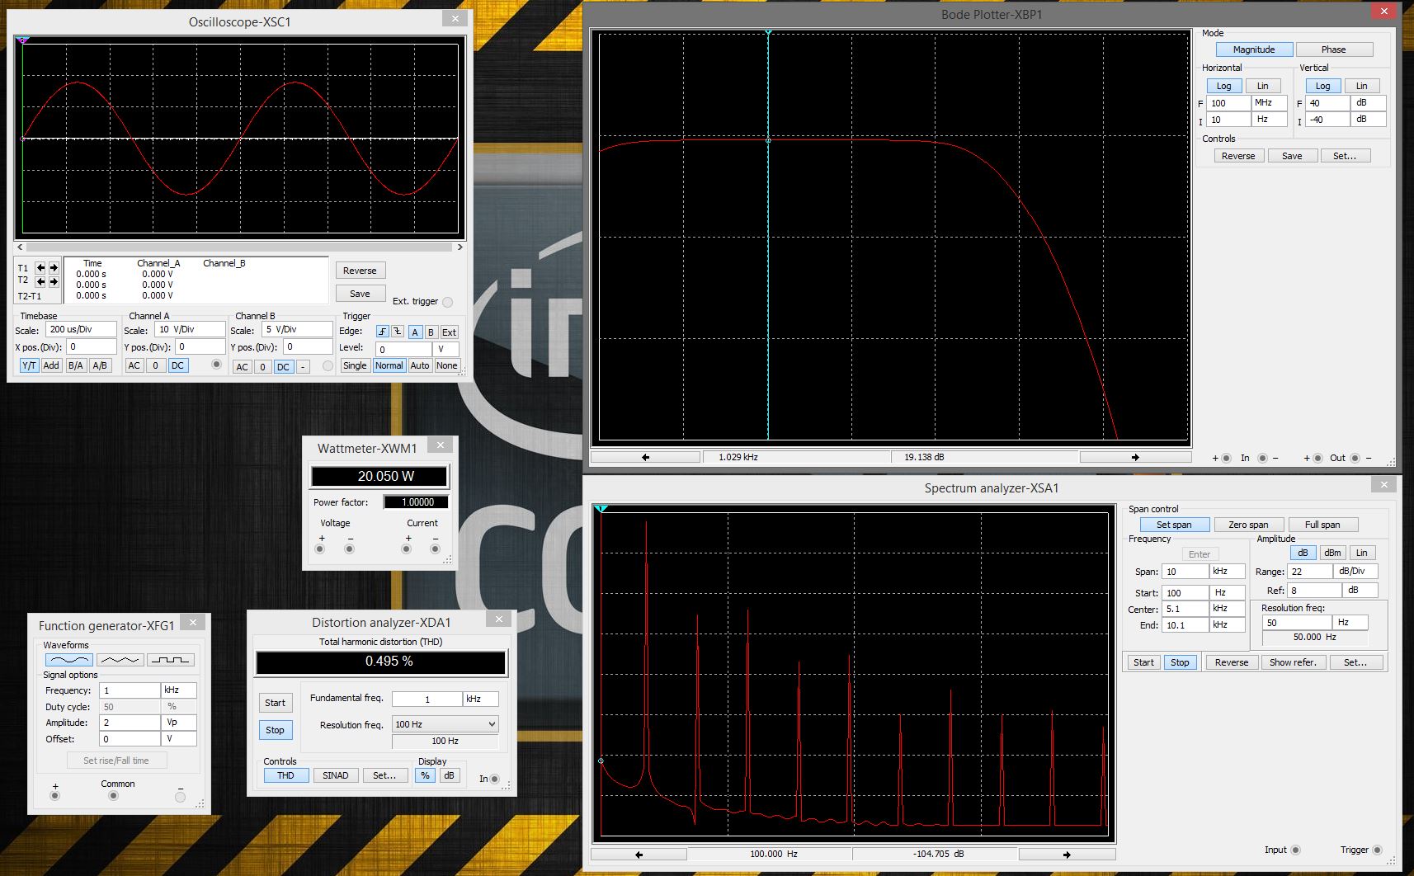Click Show refer. in Spectrum analyzer
The image size is (1414, 876).
coord(1293,662)
